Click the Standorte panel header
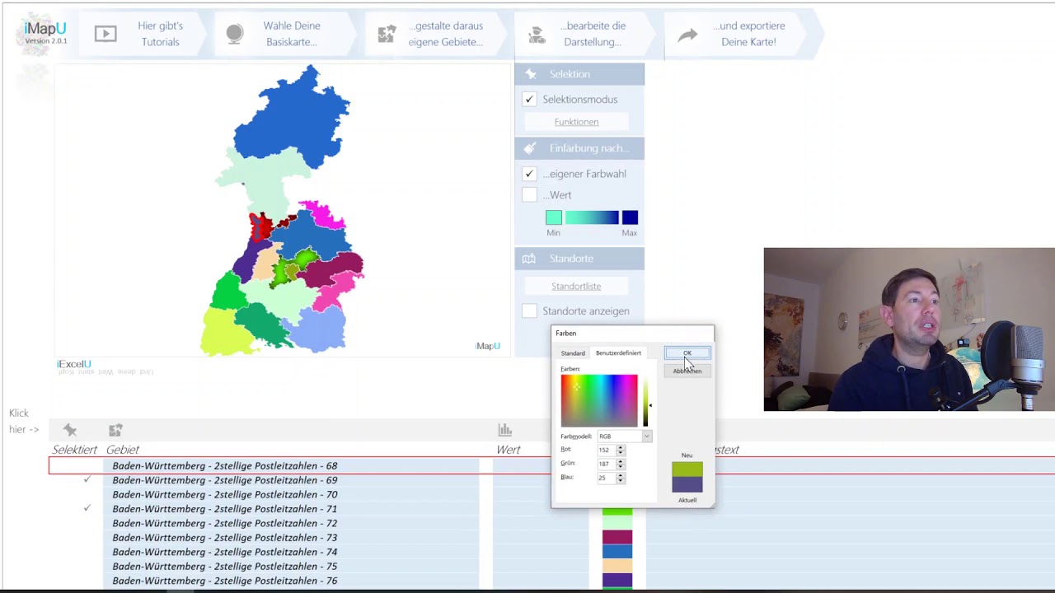This screenshot has height=593, width=1055. [x=579, y=259]
